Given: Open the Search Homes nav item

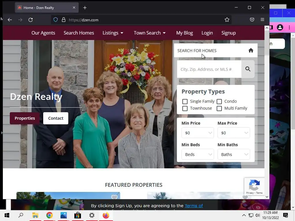Looking at the screenshot, I should coord(79,33).
